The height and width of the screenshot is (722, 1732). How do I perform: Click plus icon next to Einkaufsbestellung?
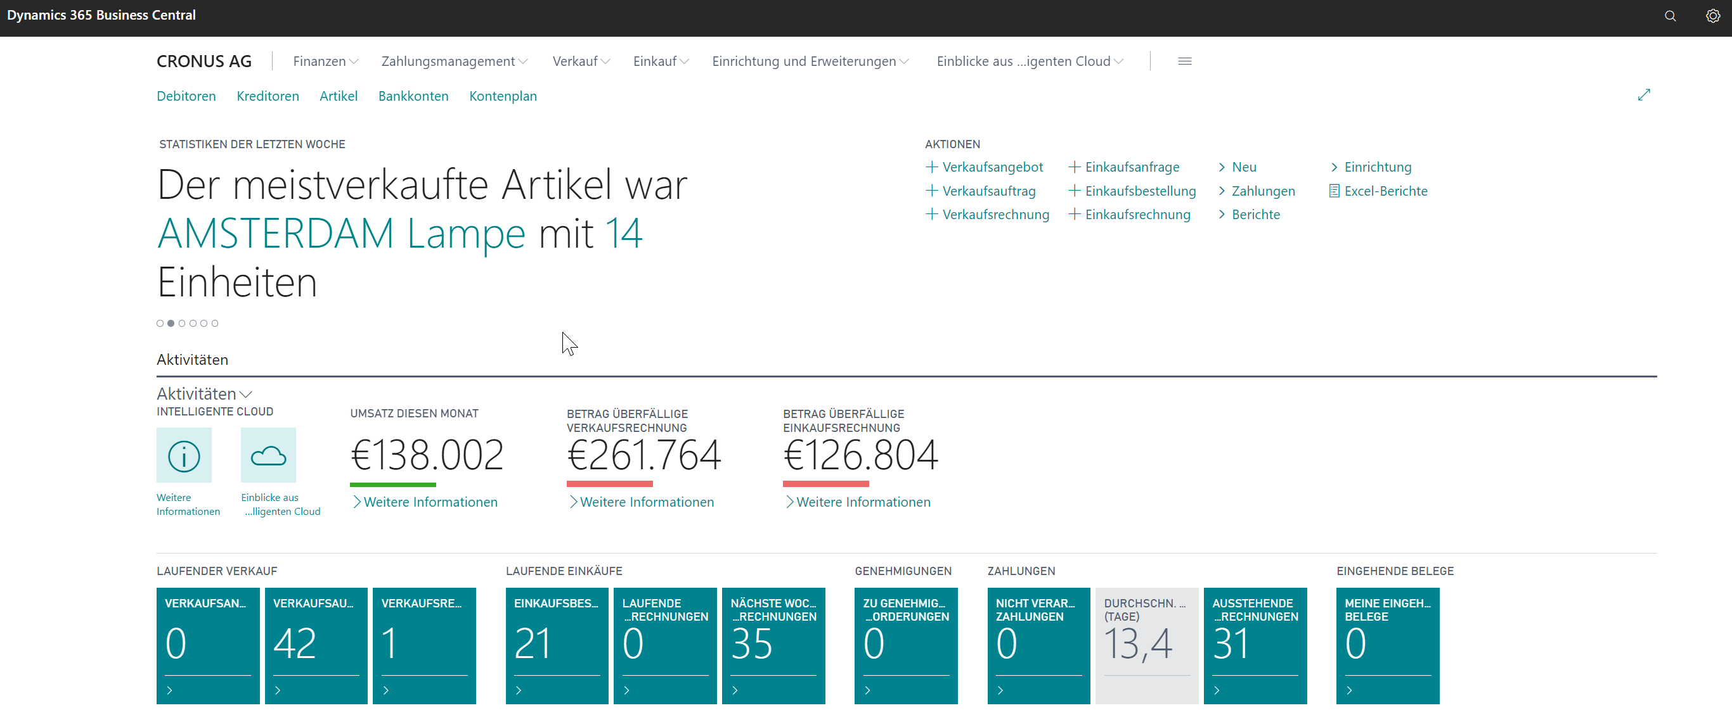[x=1075, y=191]
